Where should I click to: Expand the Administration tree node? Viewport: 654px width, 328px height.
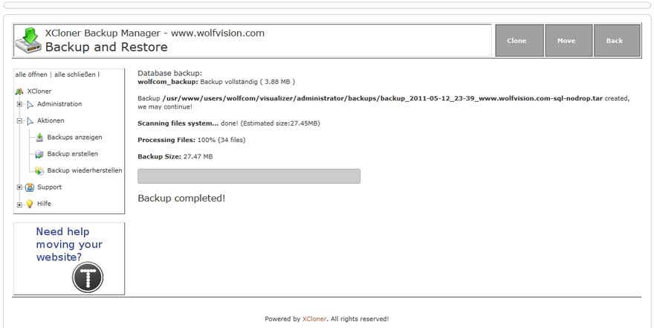(x=19, y=104)
